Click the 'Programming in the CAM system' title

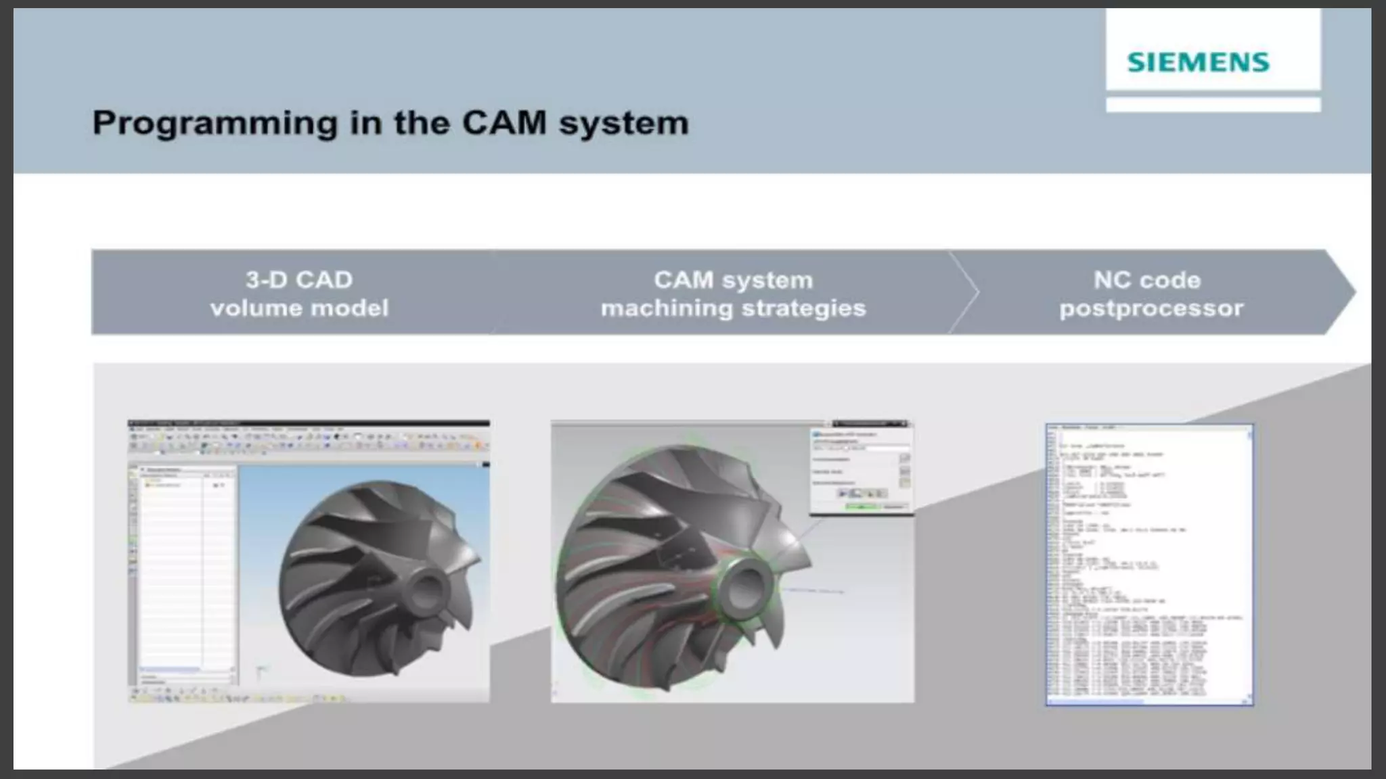tap(390, 123)
